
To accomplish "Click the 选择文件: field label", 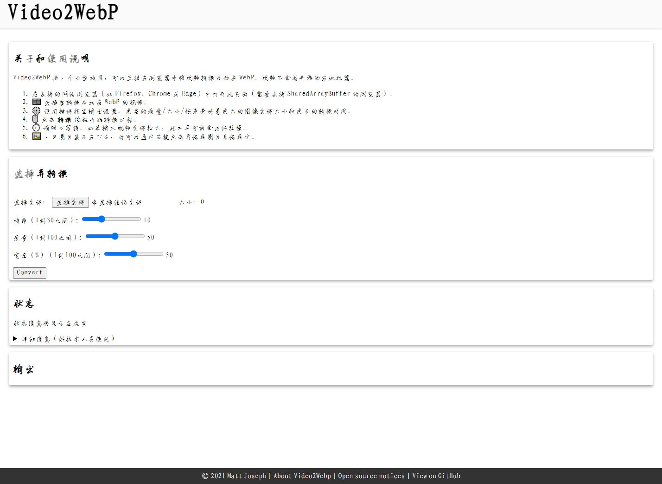I will point(30,202).
